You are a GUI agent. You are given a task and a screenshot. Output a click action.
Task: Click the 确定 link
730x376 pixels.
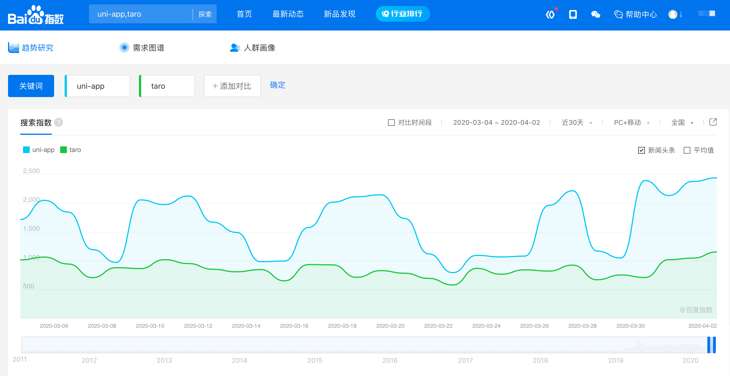point(277,85)
